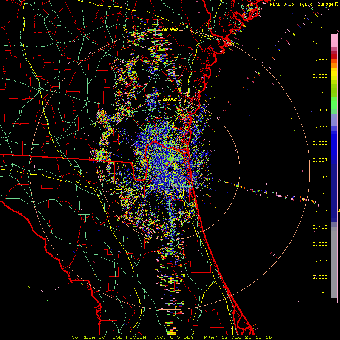
Task: Click the 0.360 color scale value
Action: 320,244
